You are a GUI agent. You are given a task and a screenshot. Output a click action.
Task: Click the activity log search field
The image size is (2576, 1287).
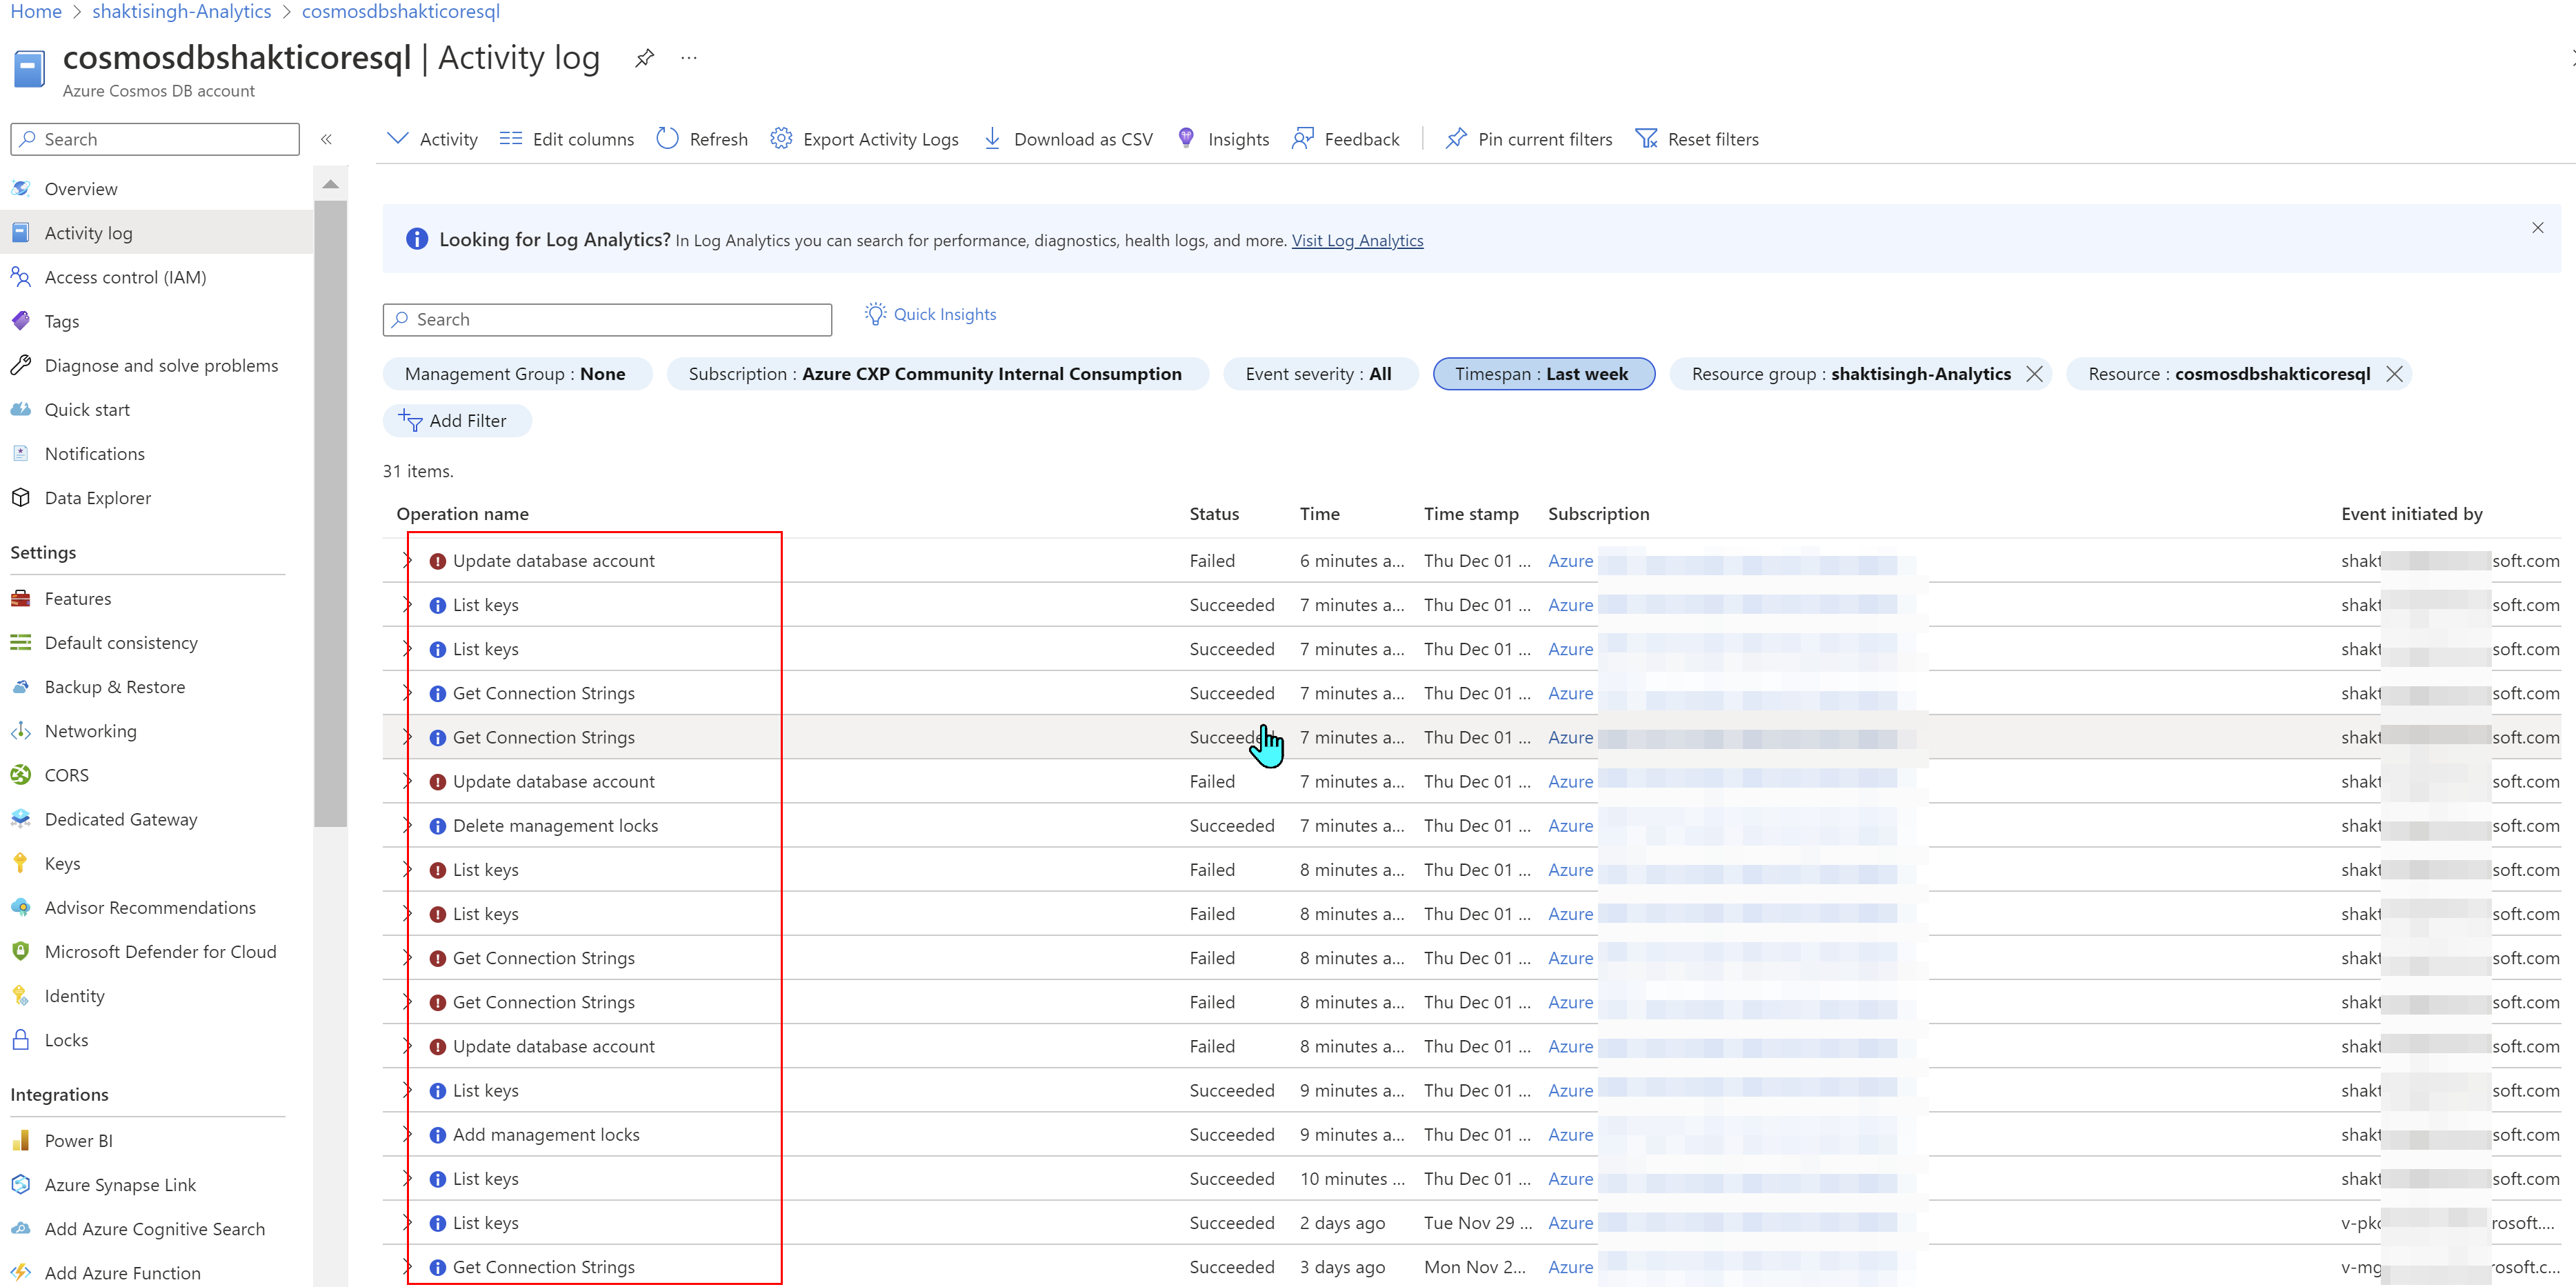(606, 319)
